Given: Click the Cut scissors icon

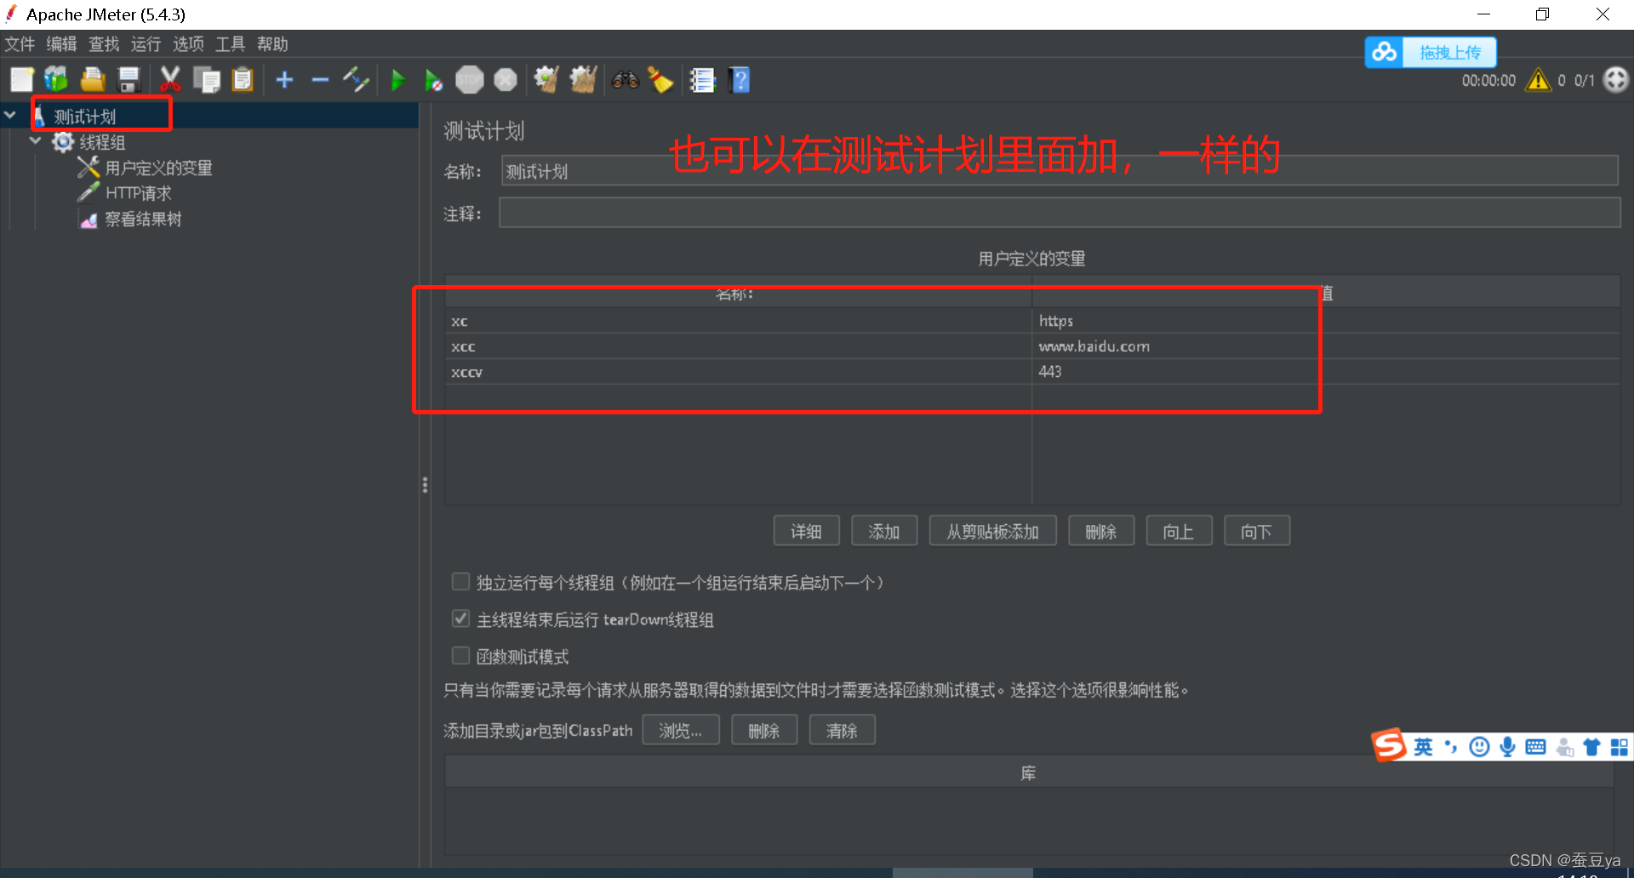Looking at the screenshot, I should pos(169,80).
